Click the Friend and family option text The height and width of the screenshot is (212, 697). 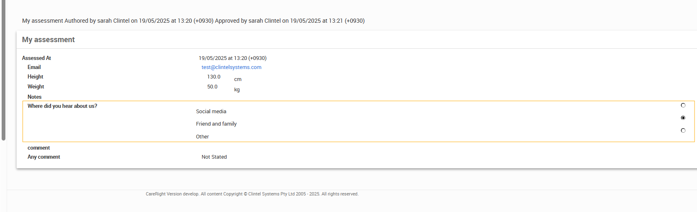pyautogui.click(x=216, y=124)
